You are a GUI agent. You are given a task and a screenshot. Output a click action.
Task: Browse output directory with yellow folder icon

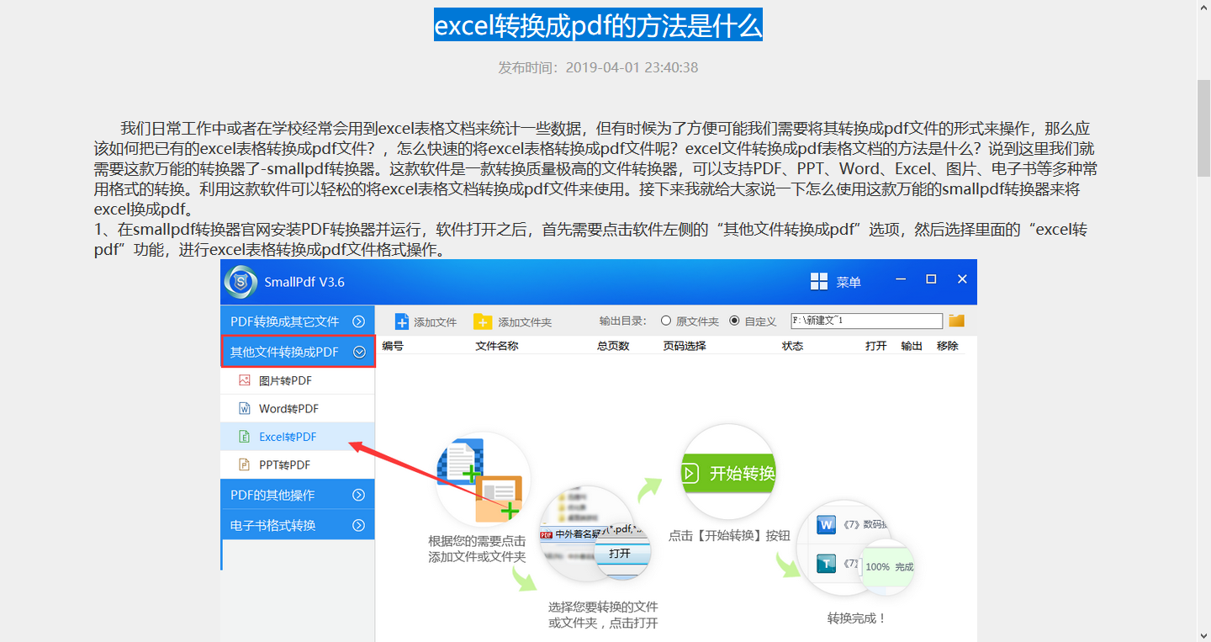(x=956, y=321)
